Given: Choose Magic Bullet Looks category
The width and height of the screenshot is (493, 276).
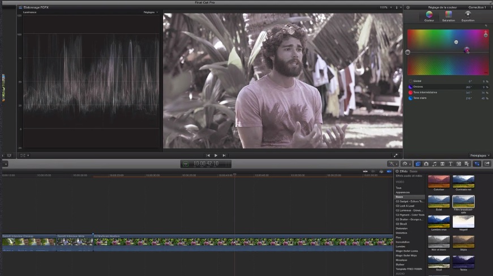Looking at the screenshot, I should 406,251.
